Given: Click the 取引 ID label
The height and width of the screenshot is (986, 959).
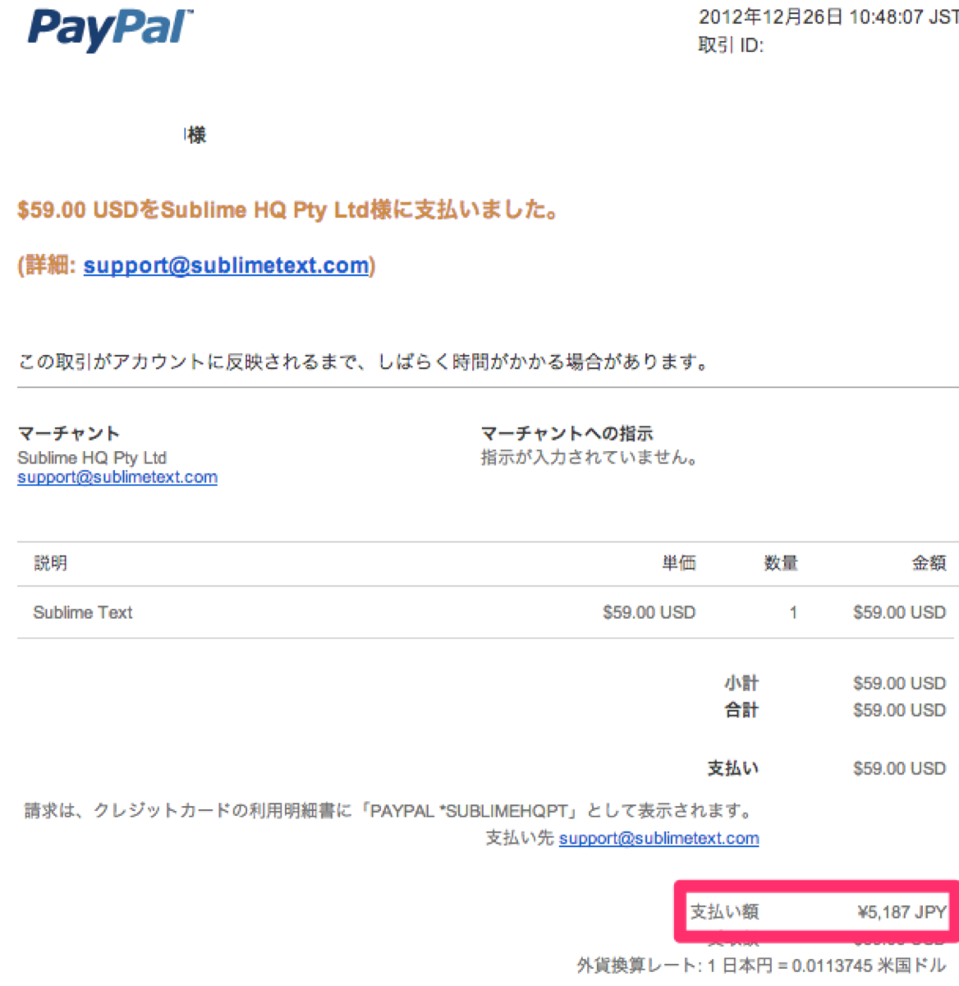Looking at the screenshot, I should (731, 45).
